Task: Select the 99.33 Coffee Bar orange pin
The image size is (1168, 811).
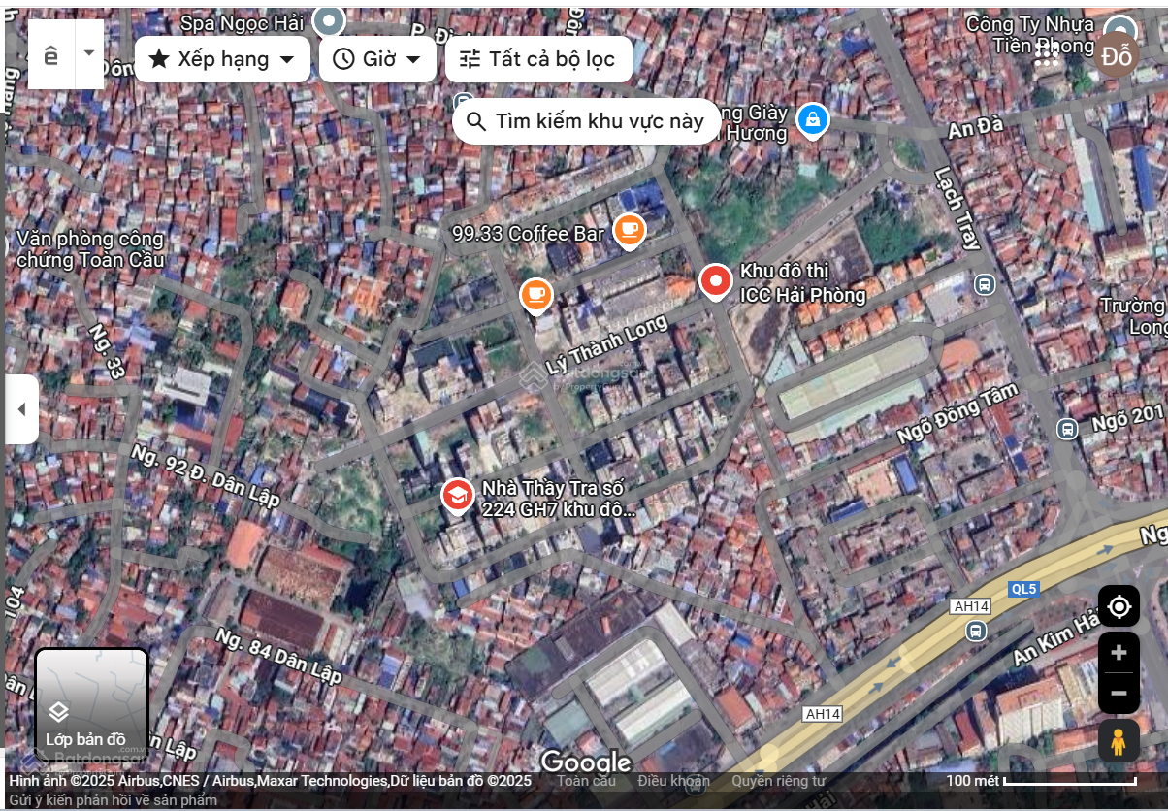Action: coord(630,231)
